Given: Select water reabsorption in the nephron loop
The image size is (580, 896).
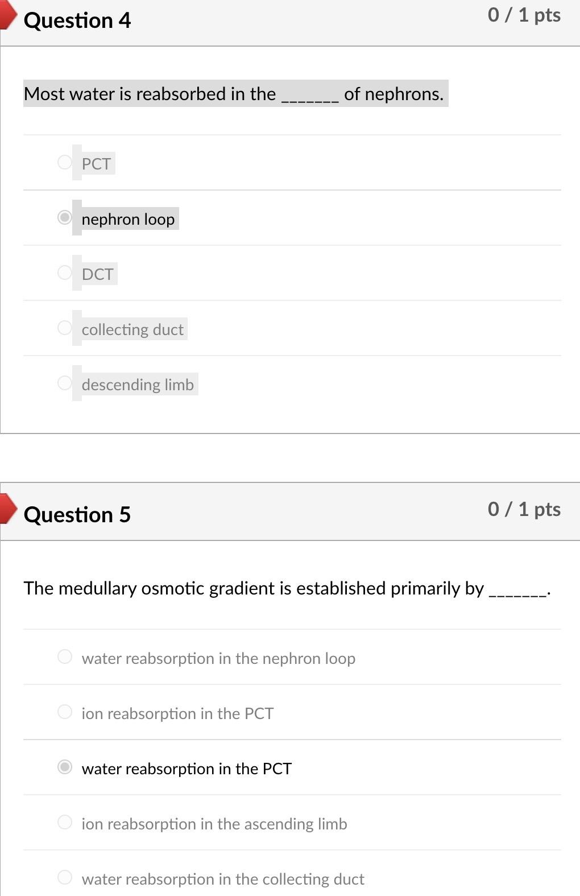Looking at the screenshot, I should point(65,656).
